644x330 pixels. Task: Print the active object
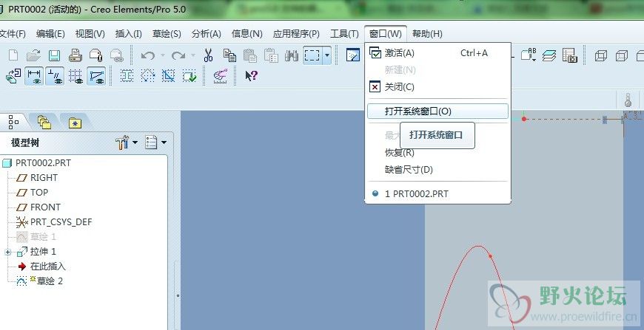(76, 55)
